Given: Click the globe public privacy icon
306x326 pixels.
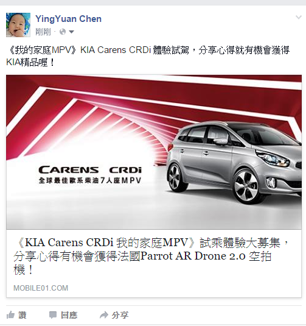Looking at the screenshot, I should (63, 32).
